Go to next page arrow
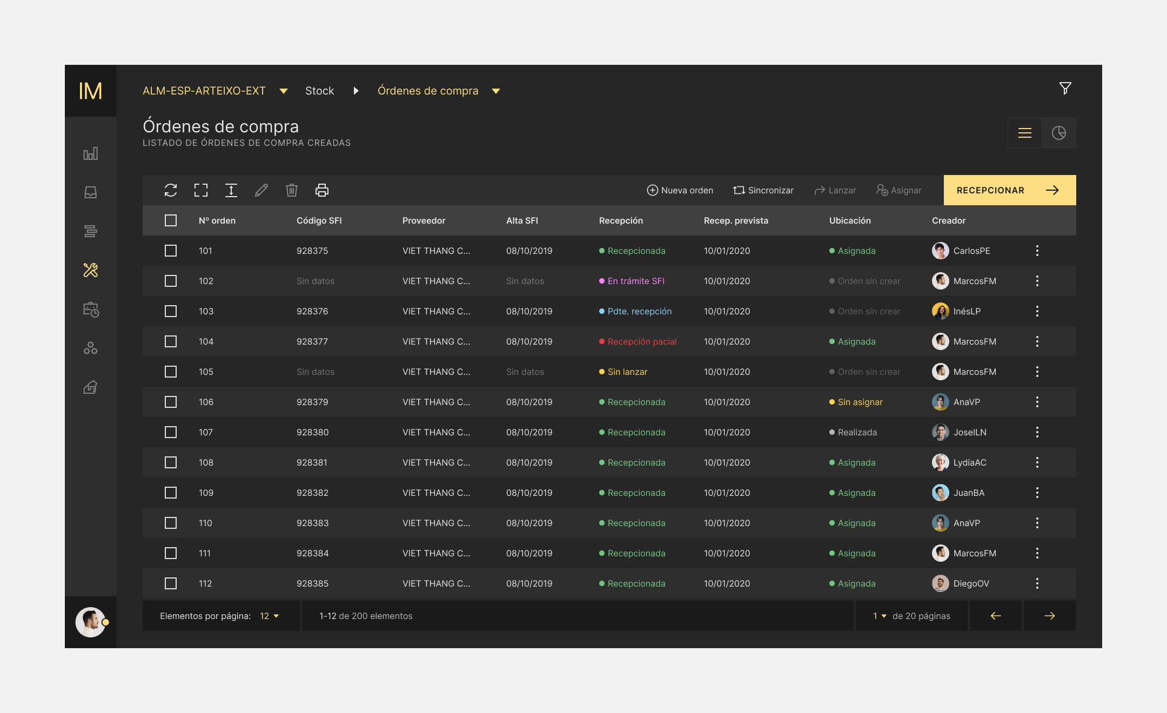The width and height of the screenshot is (1167, 713). [x=1050, y=616]
